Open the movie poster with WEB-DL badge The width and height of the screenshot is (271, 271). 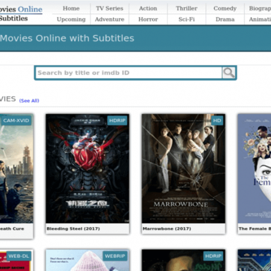pos(16,260)
